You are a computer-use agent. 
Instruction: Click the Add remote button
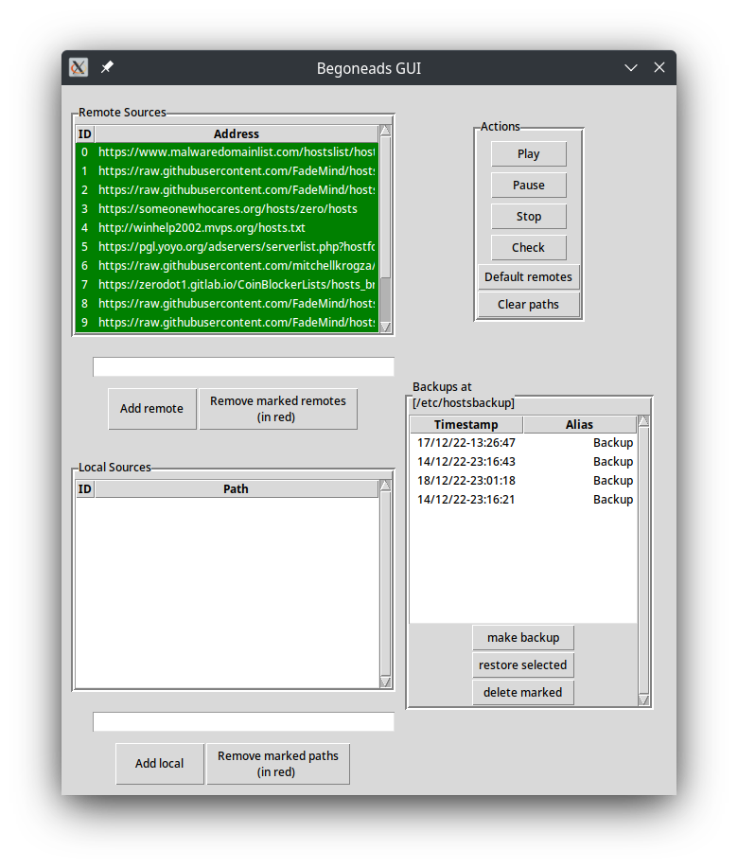tap(152, 409)
